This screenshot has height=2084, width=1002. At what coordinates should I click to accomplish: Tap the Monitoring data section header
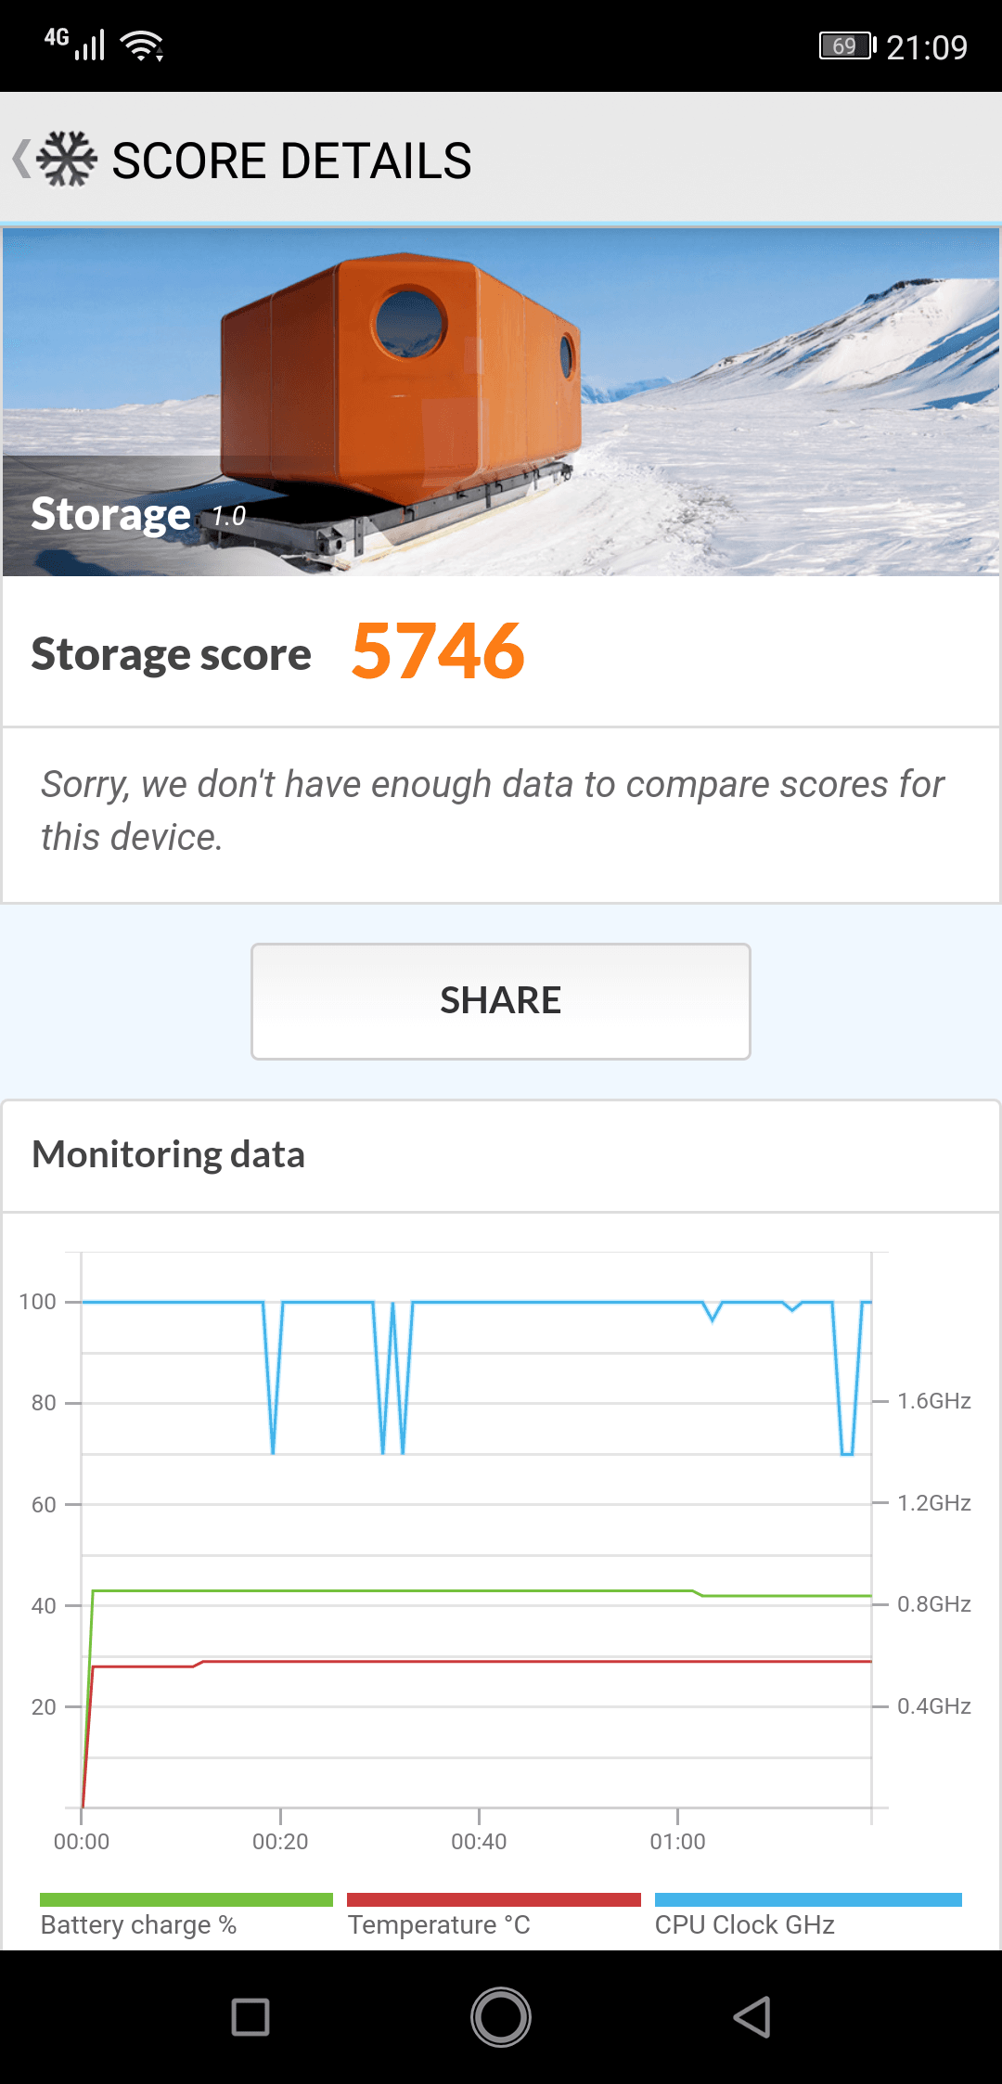coord(169,1155)
